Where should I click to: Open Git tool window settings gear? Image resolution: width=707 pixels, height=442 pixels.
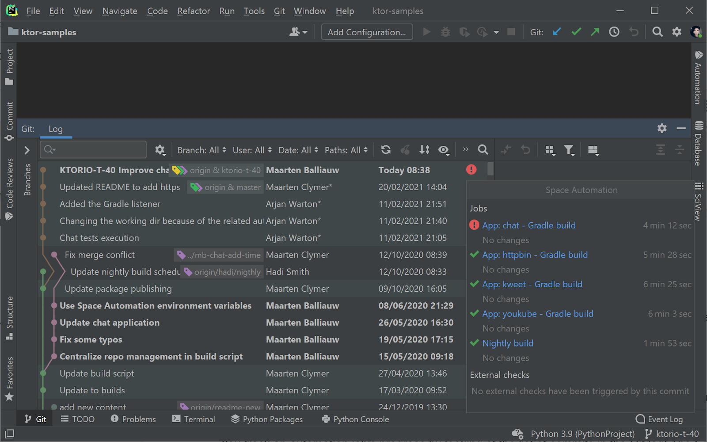(x=661, y=129)
